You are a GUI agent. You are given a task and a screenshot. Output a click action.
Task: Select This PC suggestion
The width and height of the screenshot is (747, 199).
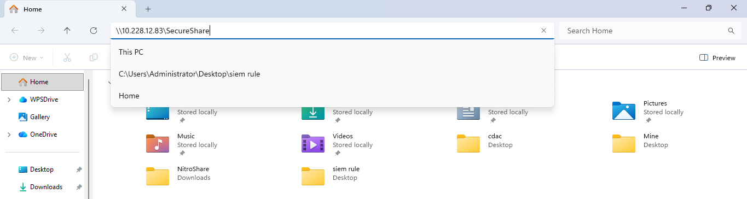pyautogui.click(x=332, y=52)
